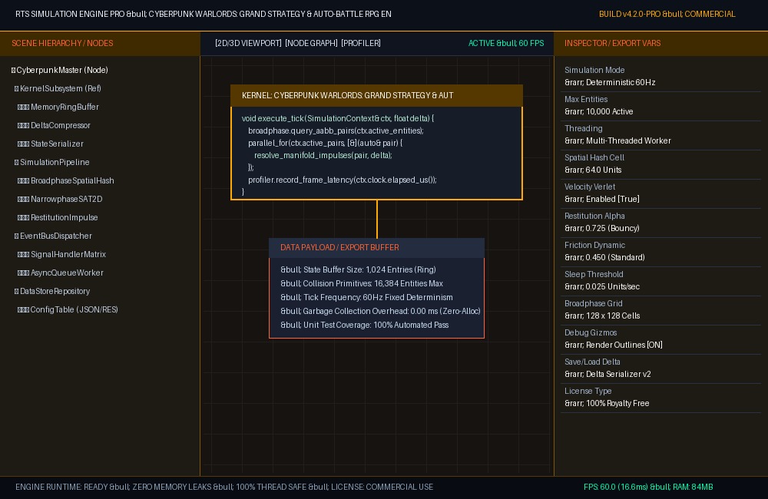Screen dimensions: 768x499
Task: Collapse the DataStoreRepository tree expander
Action: [x=17, y=292]
